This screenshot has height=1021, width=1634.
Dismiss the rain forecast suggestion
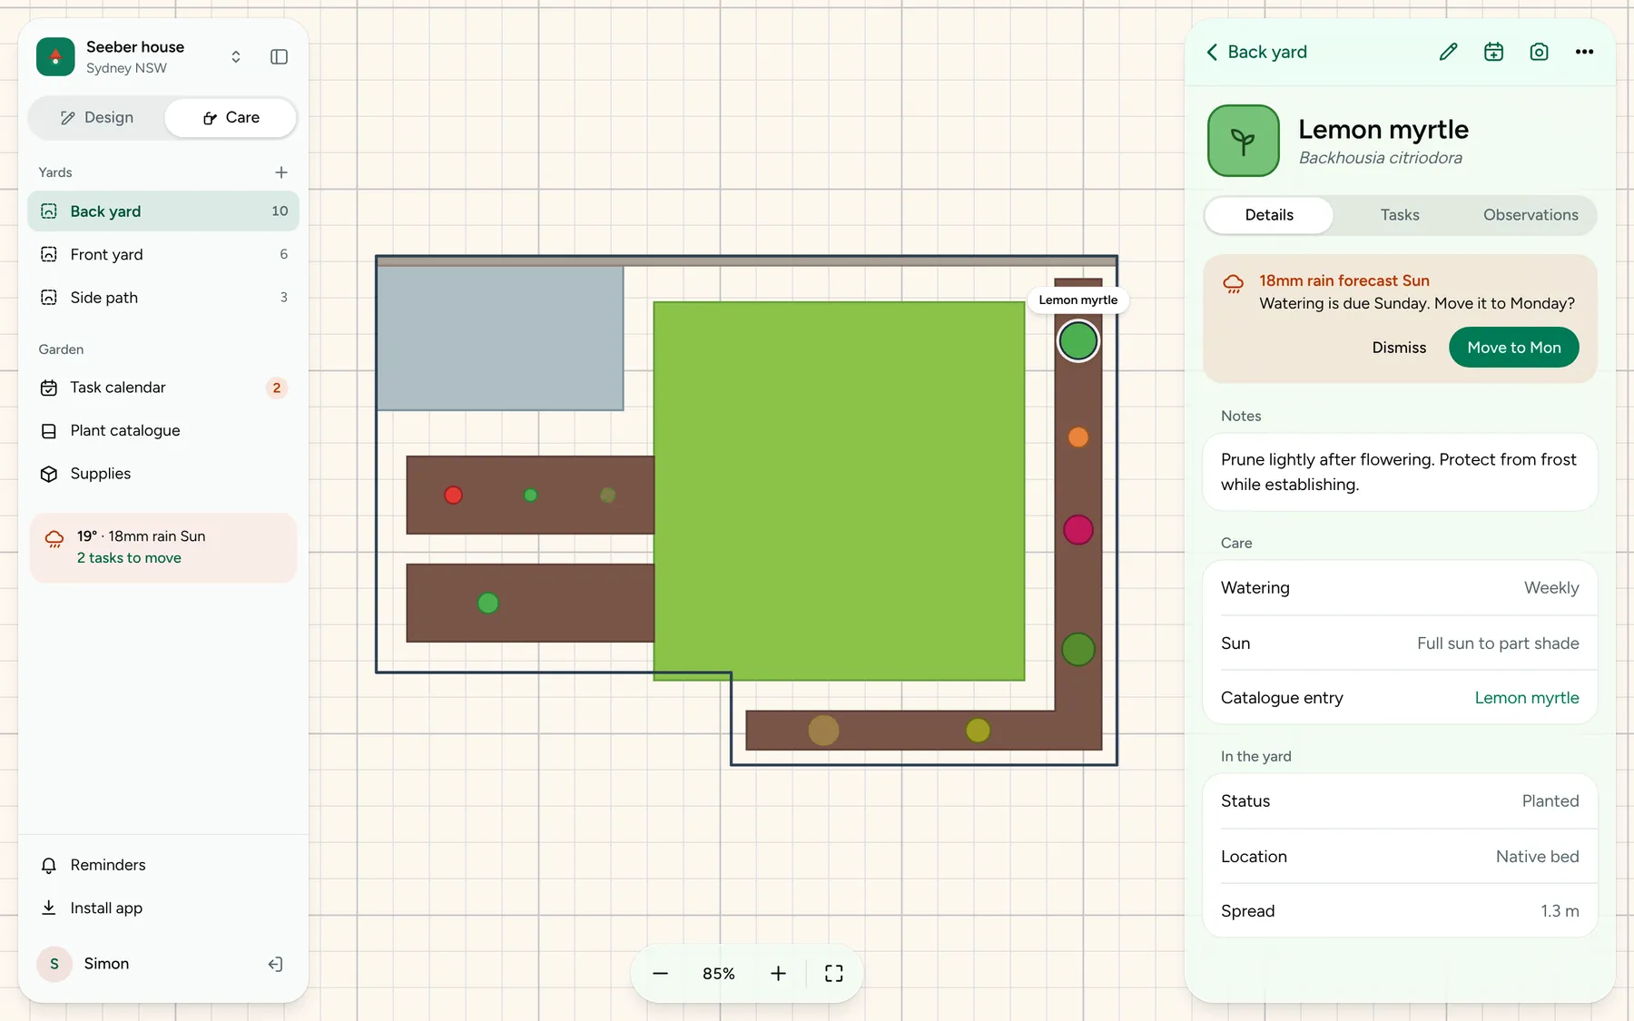(1399, 348)
